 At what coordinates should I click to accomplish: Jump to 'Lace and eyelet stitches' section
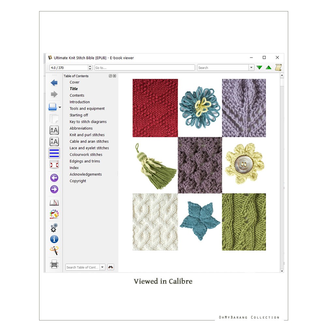pyautogui.click(x=89, y=148)
